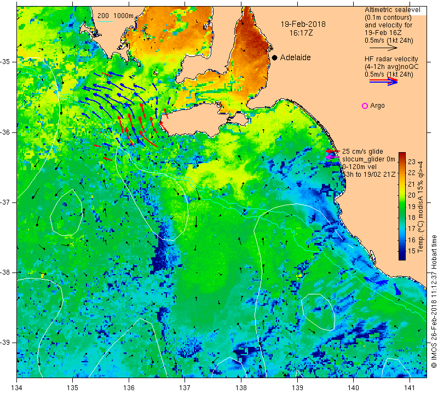Click the (4-12h avg)noQC text

391,67
